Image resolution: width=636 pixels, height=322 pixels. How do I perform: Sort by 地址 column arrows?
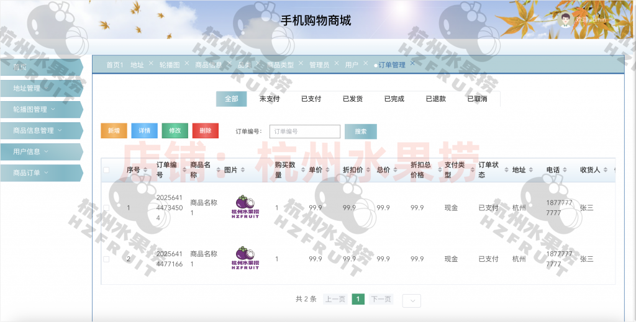pyautogui.click(x=530, y=170)
